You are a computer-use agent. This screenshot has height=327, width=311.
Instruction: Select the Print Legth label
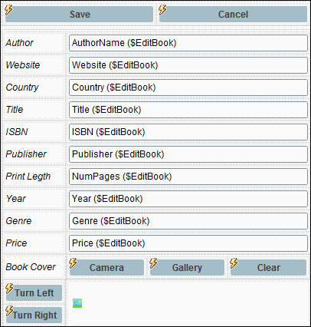[x=28, y=177]
